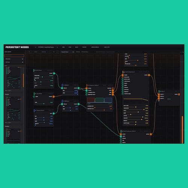
Task: Click the Mixer INPUT 3 port
Action: (159, 99)
